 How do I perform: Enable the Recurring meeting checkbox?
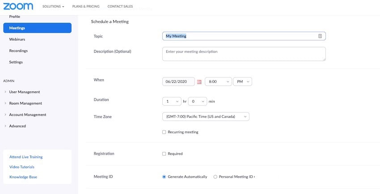(164, 132)
